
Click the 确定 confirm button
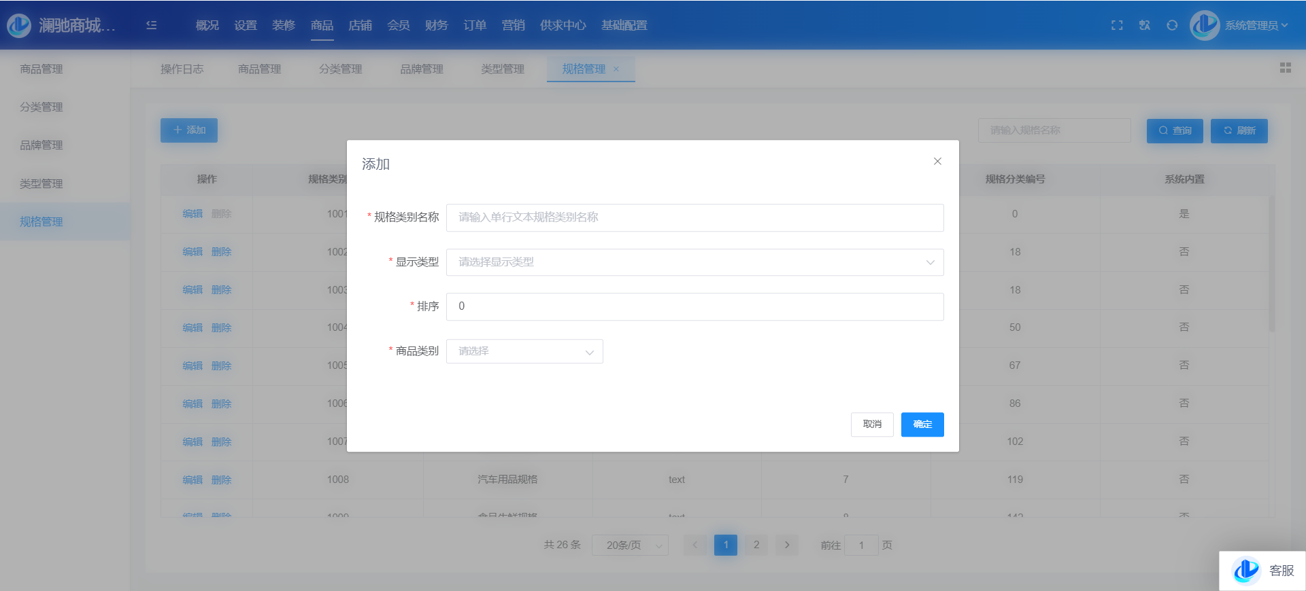(922, 425)
